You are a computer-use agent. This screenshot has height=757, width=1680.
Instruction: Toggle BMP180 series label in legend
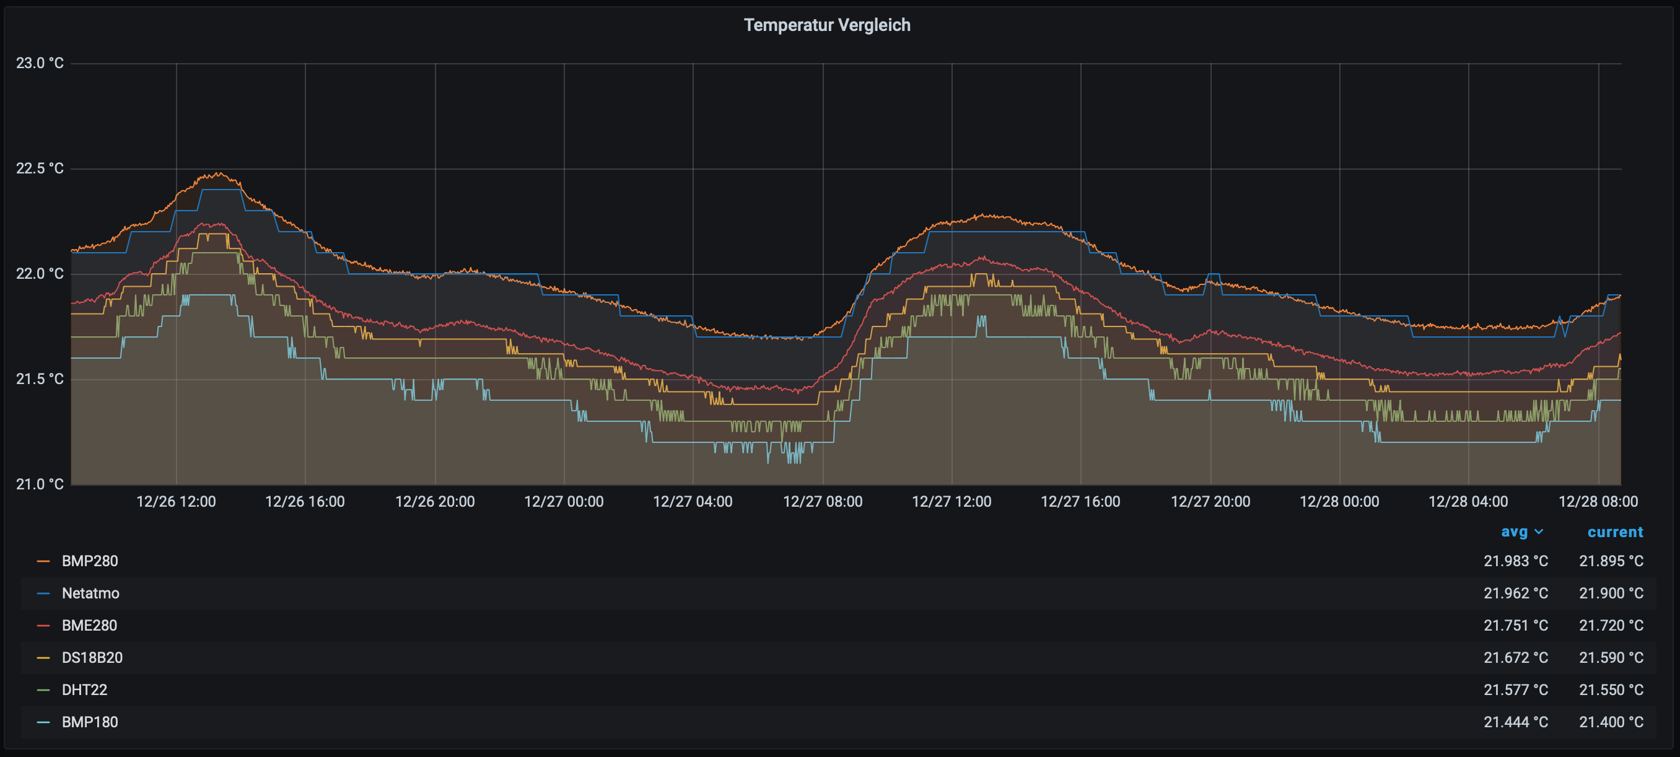point(90,722)
